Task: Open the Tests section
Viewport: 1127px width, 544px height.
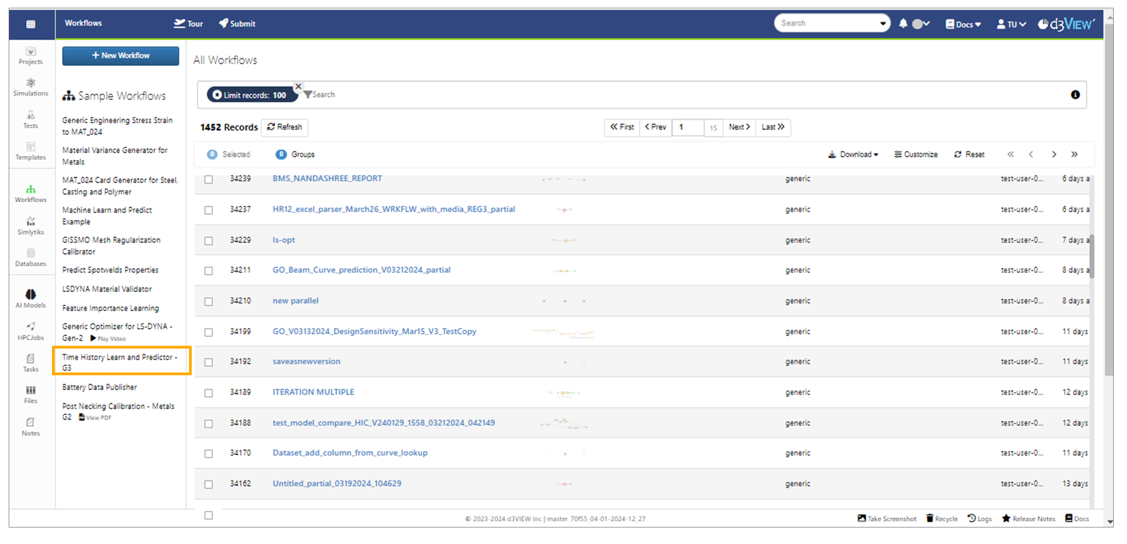Action: (30, 120)
